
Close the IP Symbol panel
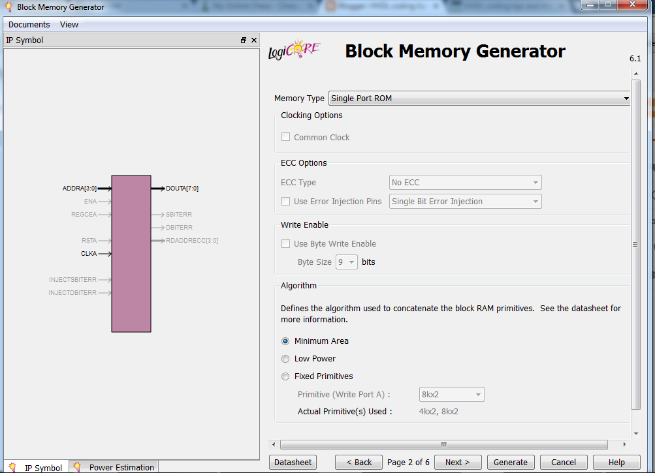(x=254, y=40)
